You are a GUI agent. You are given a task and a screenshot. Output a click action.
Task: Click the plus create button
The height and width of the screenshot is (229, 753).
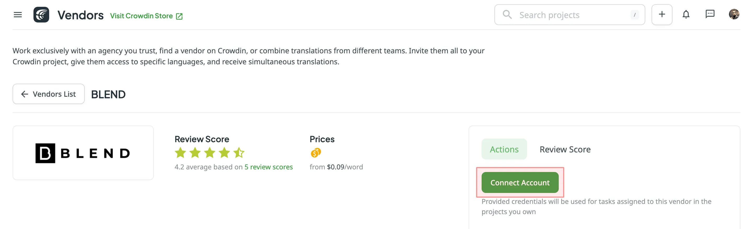pos(661,15)
